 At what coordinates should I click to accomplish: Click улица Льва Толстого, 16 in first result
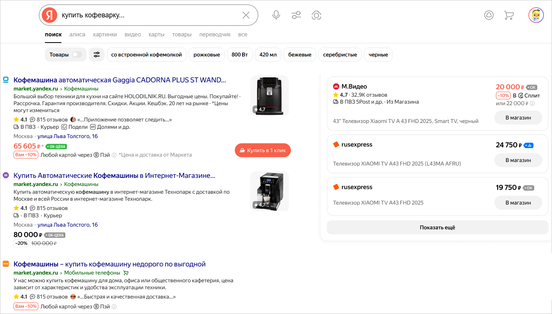pyautogui.click(x=68, y=136)
